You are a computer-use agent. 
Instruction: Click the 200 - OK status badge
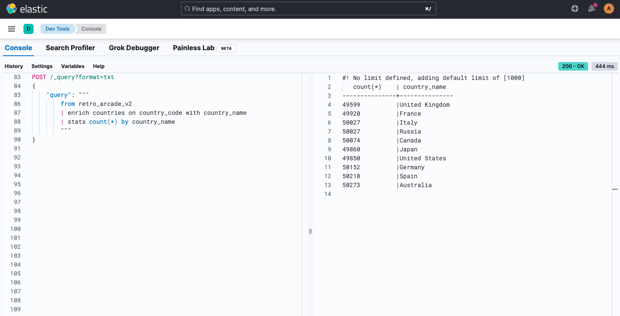[573, 66]
